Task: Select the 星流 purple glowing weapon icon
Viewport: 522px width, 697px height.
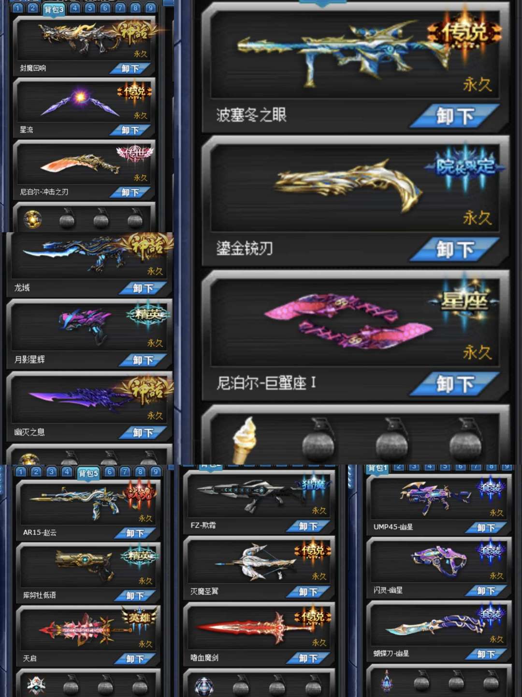Action: 80,101
